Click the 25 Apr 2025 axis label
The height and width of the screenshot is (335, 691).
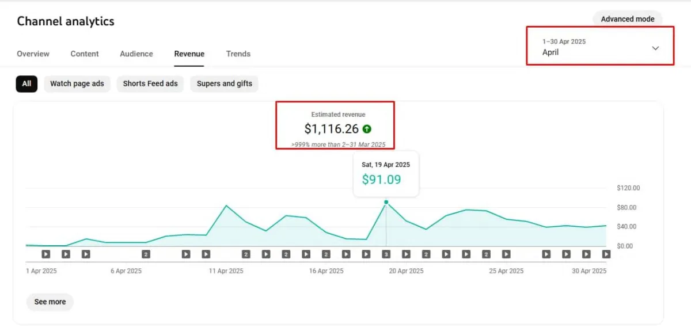507,271
